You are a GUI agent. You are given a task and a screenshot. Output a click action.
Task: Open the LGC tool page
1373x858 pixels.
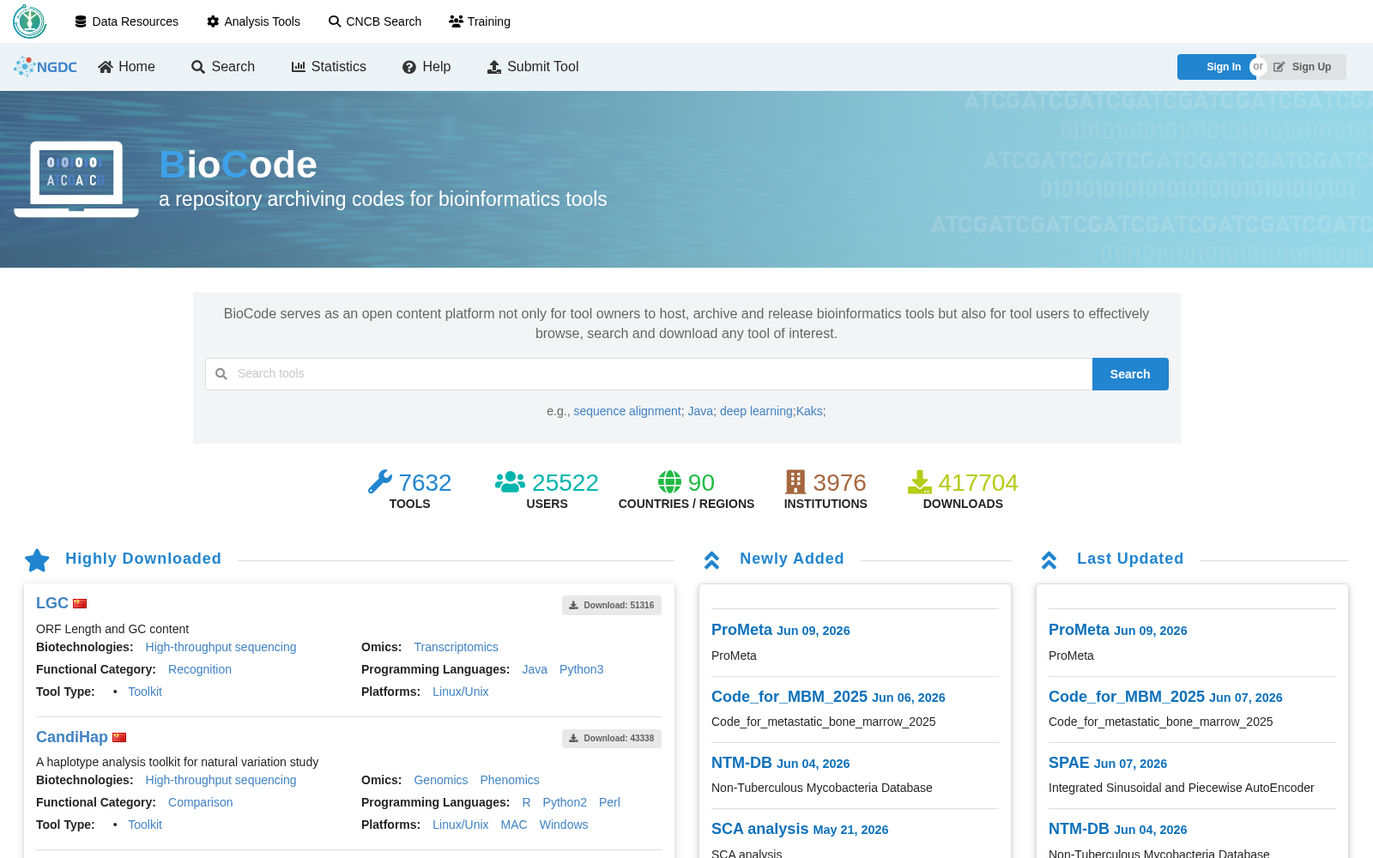point(52,603)
